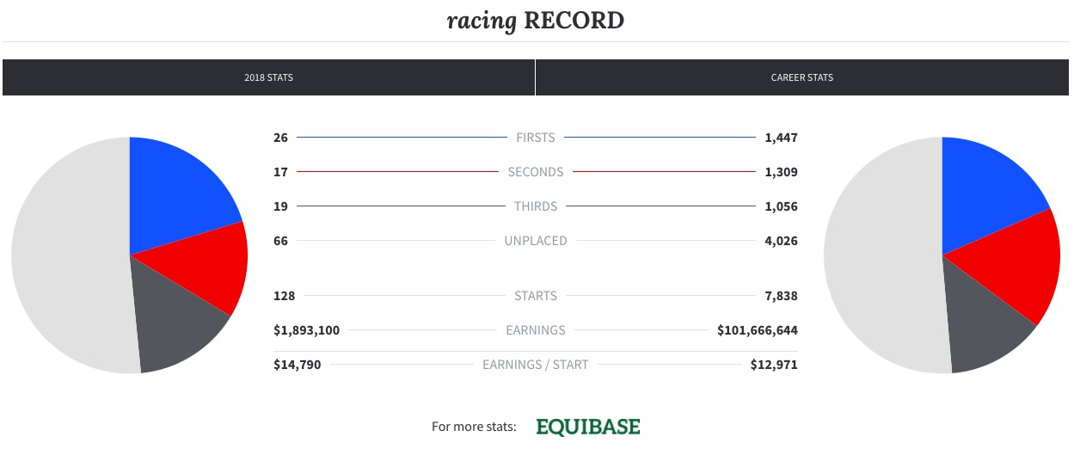Open the Equibase logo link
The width and height of the screenshot is (1074, 461).
point(588,427)
